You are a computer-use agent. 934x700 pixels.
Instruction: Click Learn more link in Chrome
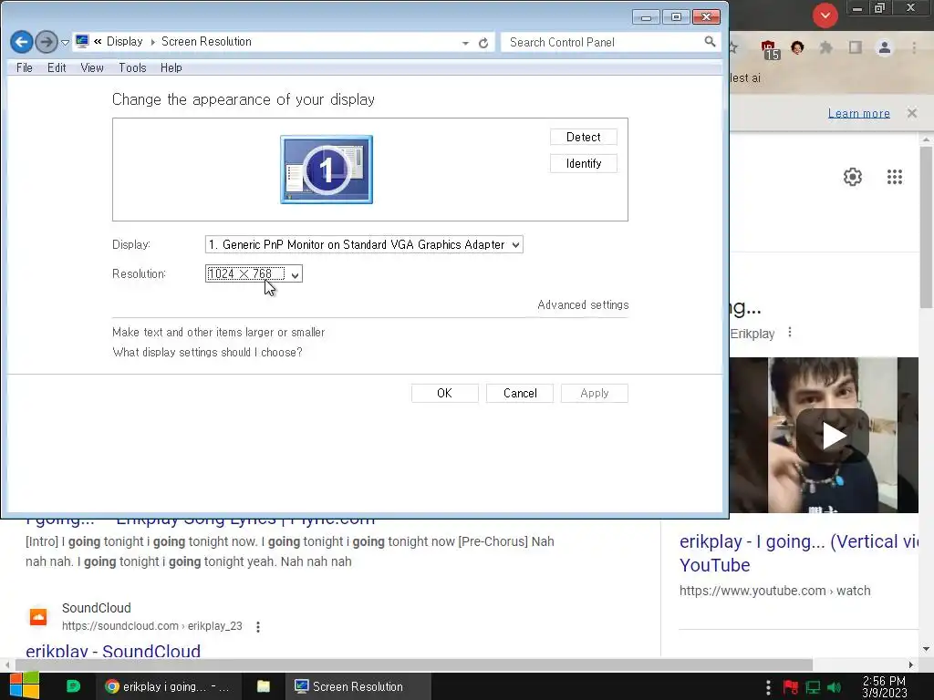tap(859, 113)
